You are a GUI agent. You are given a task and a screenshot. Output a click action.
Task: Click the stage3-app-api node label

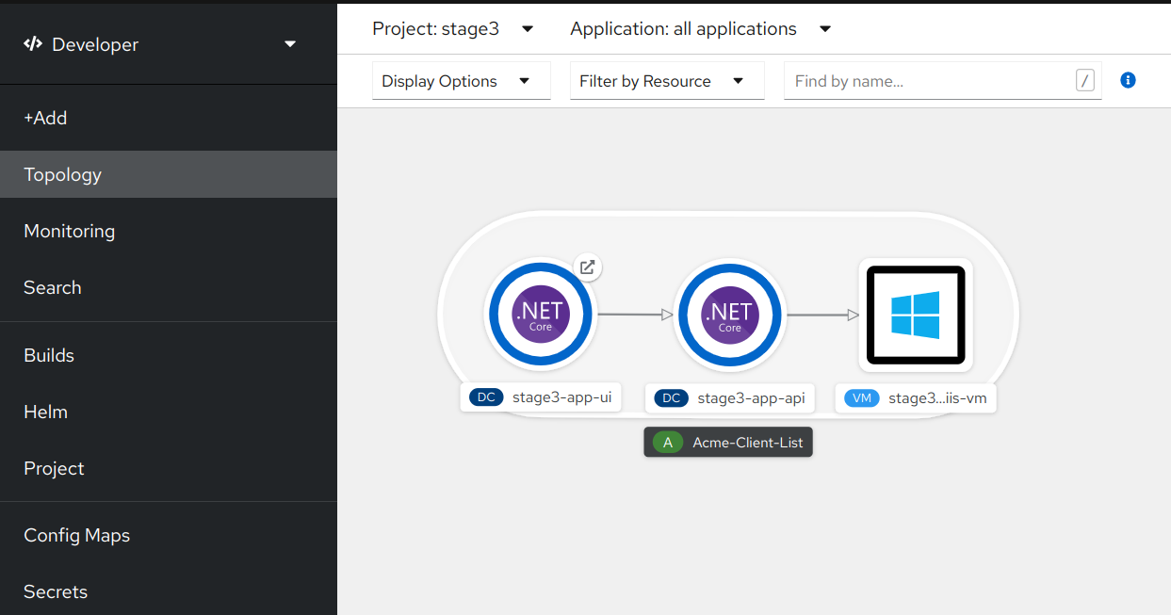click(750, 398)
